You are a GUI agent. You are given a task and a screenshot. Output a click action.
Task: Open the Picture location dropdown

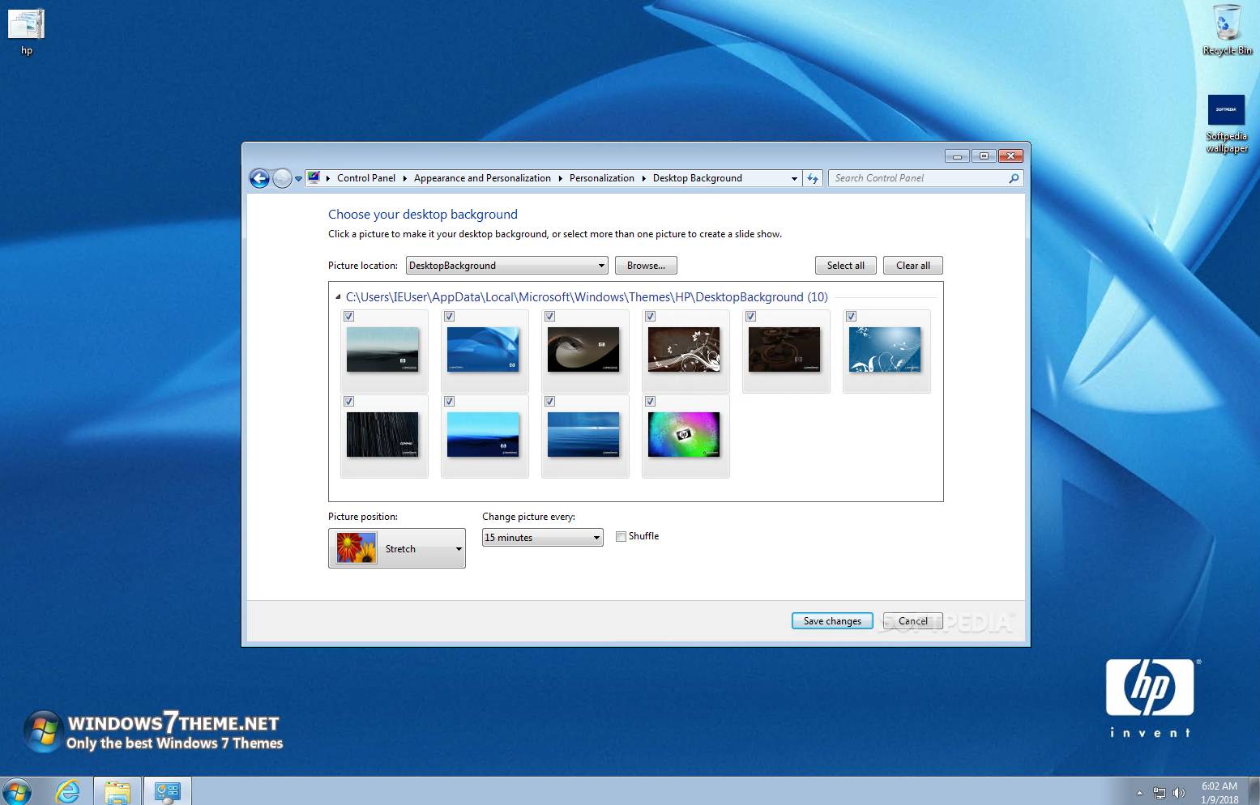coord(506,266)
